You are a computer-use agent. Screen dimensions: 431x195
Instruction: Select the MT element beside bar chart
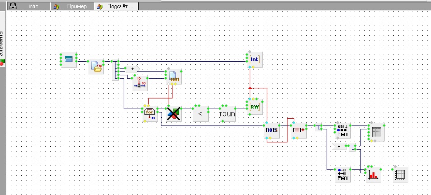click(x=343, y=174)
